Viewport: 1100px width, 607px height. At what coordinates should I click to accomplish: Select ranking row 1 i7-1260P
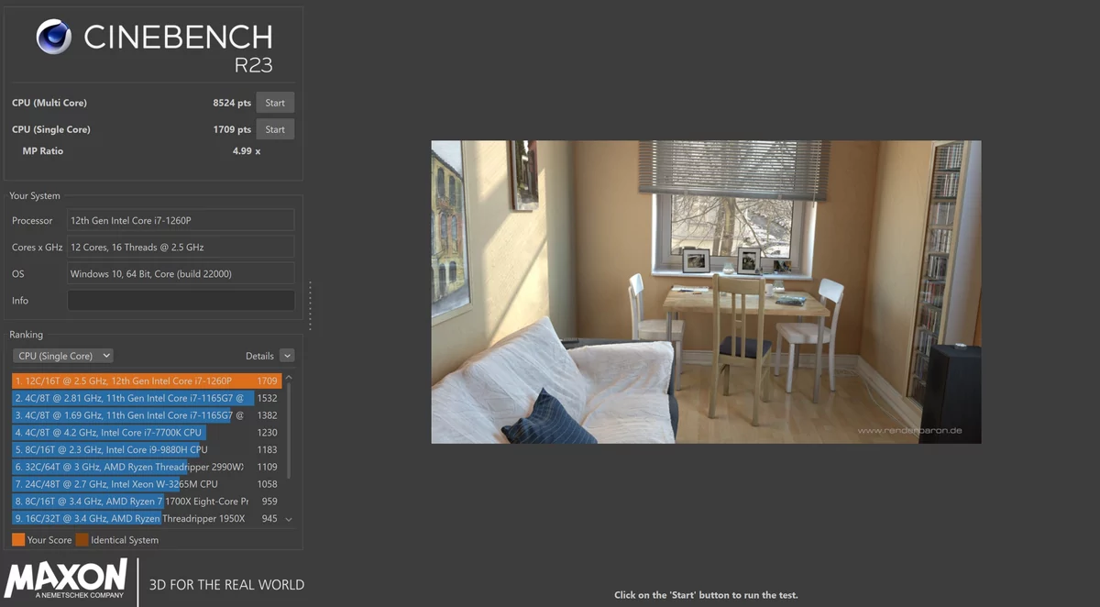pos(147,381)
